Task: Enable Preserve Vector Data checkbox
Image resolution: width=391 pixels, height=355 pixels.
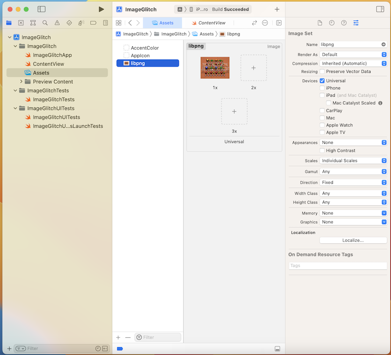Action: pyautogui.click(x=322, y=71)
